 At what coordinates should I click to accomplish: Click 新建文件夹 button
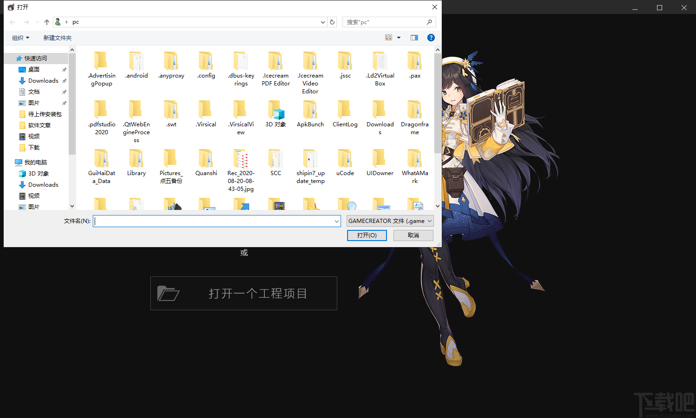[58, 38]
